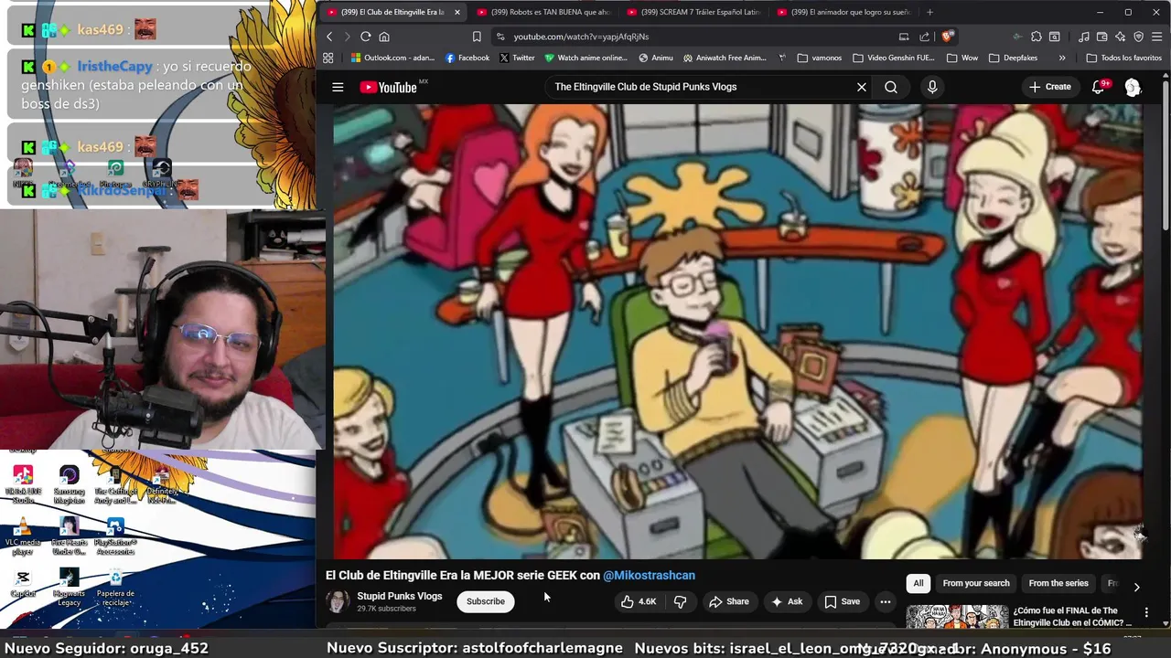Open the Stupid Punks Vlogs channel avatar
Screen dimensions: 1171x658
point(338,601)
